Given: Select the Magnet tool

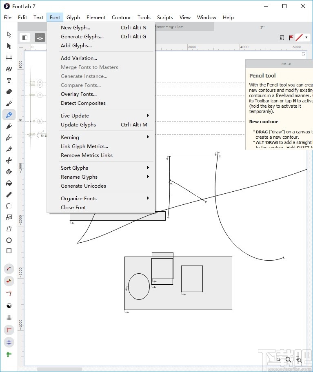Looking at the screenshot, I should point(9,172).
